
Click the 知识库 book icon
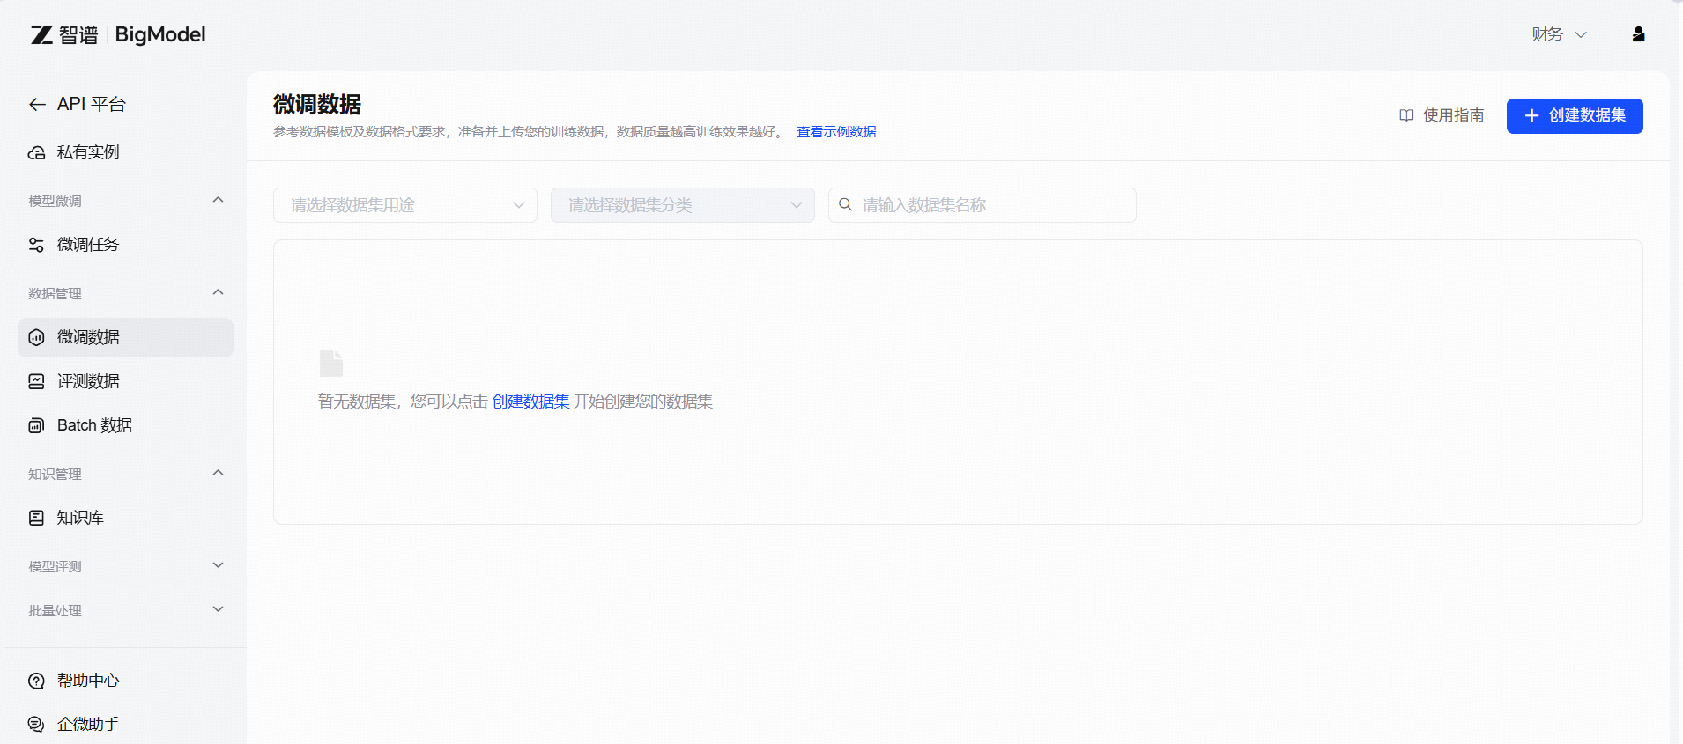tap(37, 518)
